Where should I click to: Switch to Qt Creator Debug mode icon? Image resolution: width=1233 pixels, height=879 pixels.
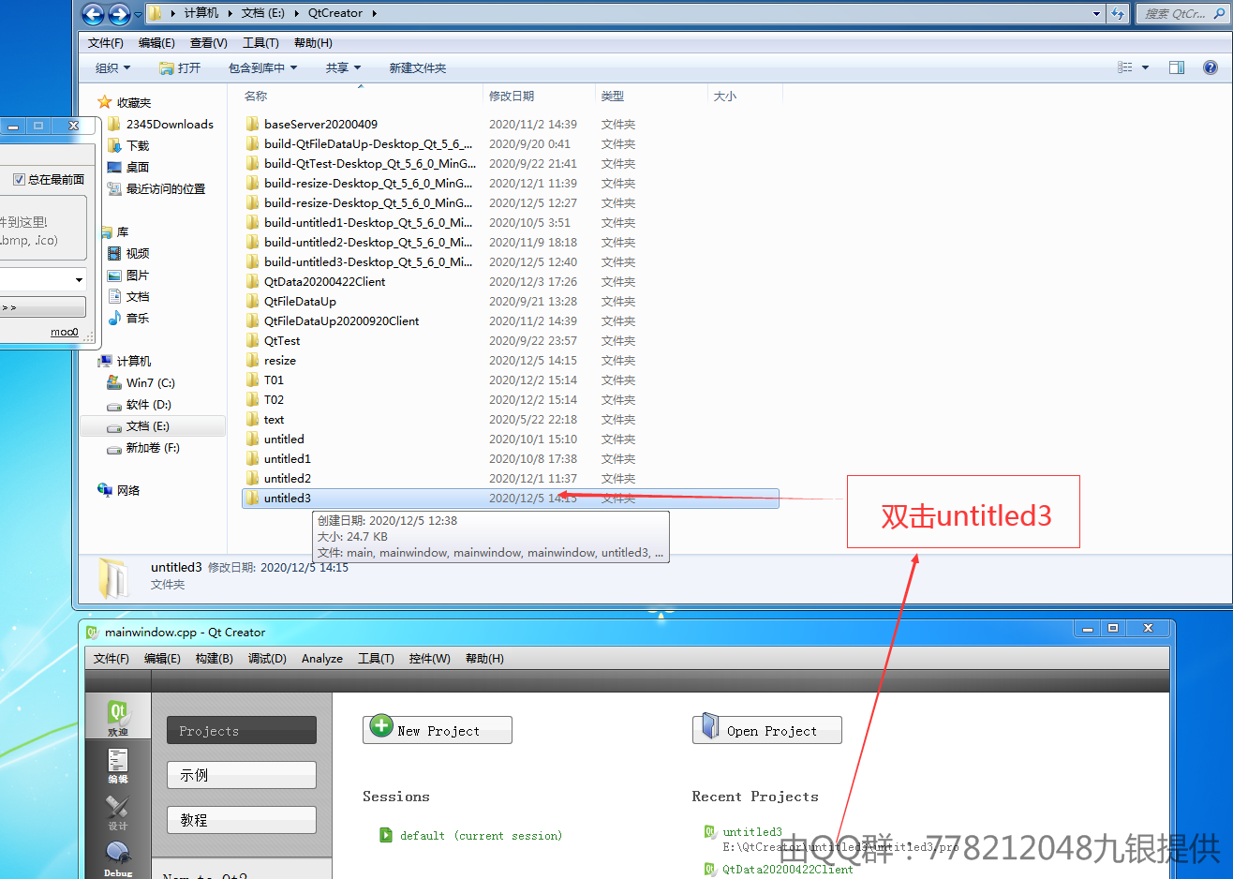[118, 858]
